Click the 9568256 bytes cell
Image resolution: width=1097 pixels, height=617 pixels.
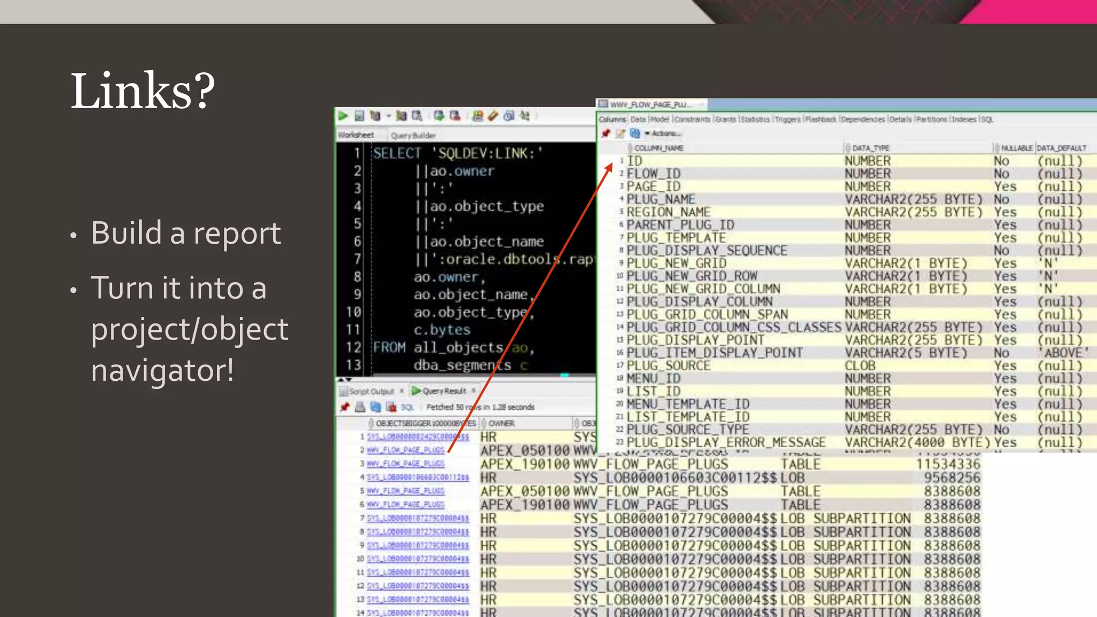tap(952, 477)
